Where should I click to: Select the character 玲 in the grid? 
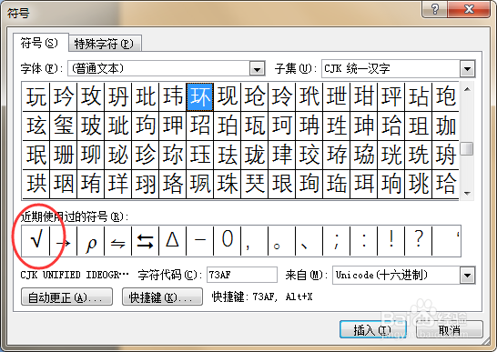tap(281, 96)
